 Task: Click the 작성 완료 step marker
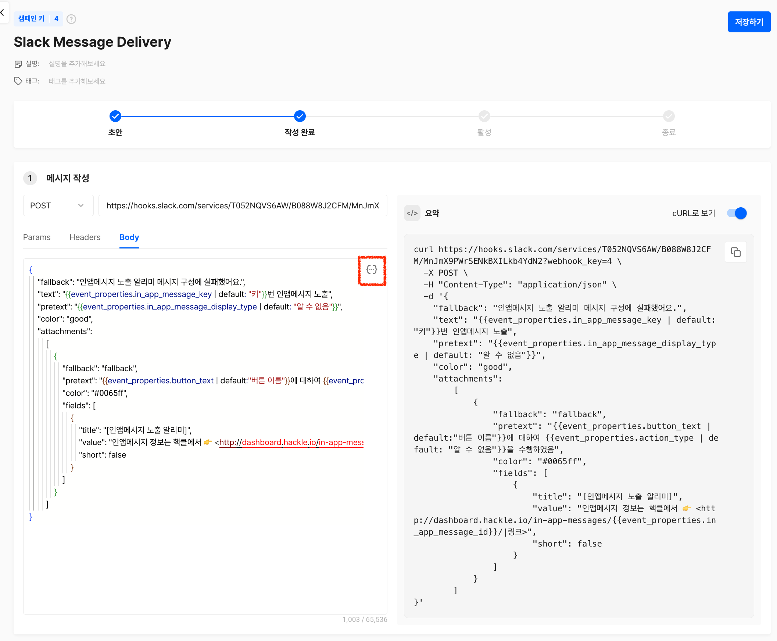[300, 116]
